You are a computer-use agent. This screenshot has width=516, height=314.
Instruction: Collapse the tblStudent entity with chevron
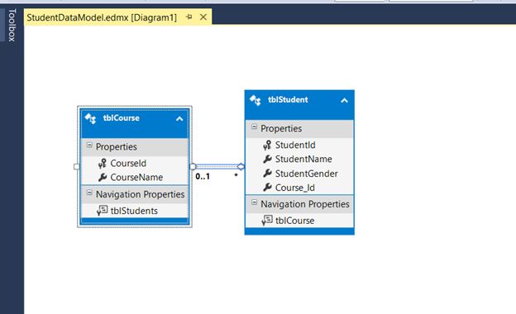(x=344, y=100)
